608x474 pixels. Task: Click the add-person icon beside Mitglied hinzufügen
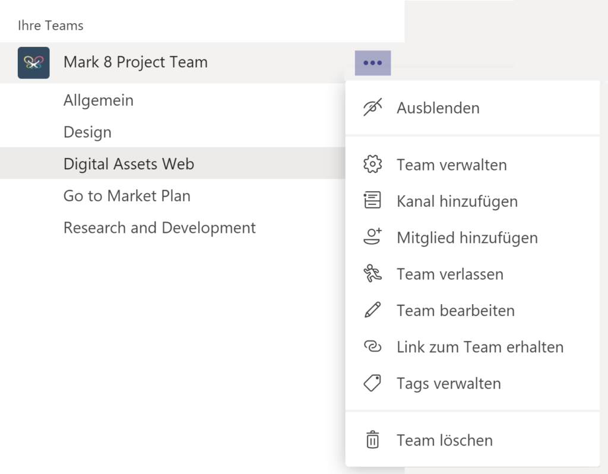(x=372, y=237)
